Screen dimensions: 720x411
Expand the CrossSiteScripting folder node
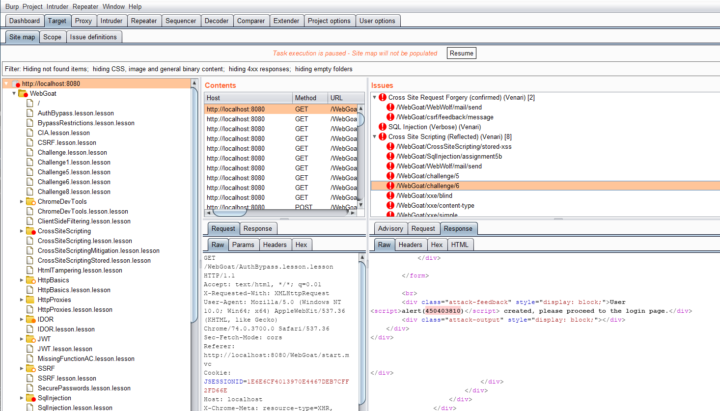pyautogui.click(x=22, y=231)
